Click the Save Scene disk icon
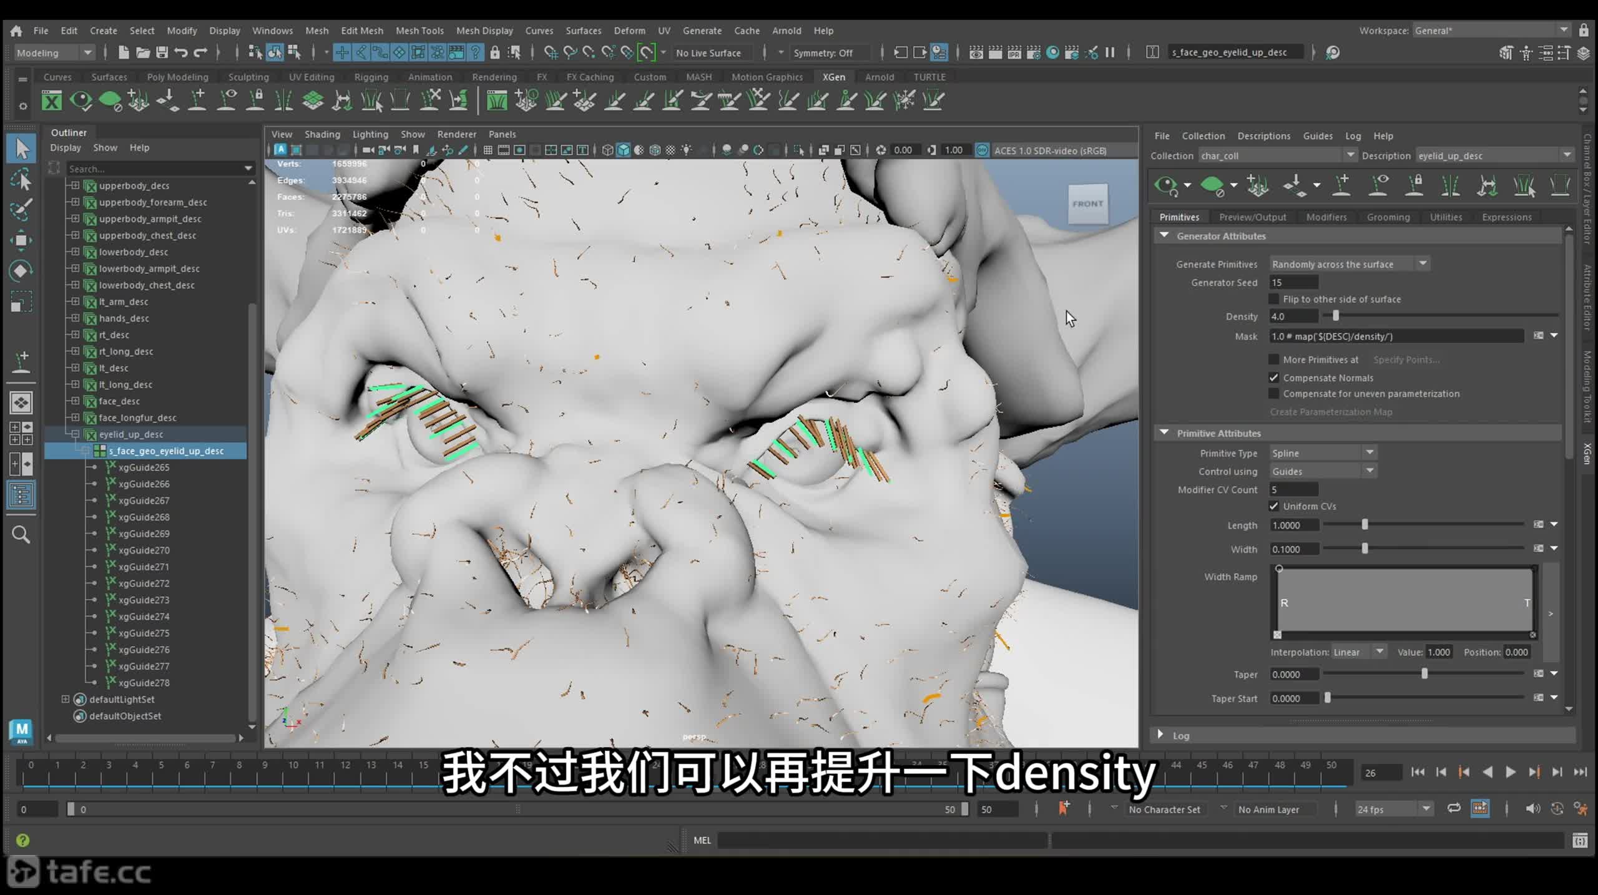The image size is (1598, 895). 162,52
